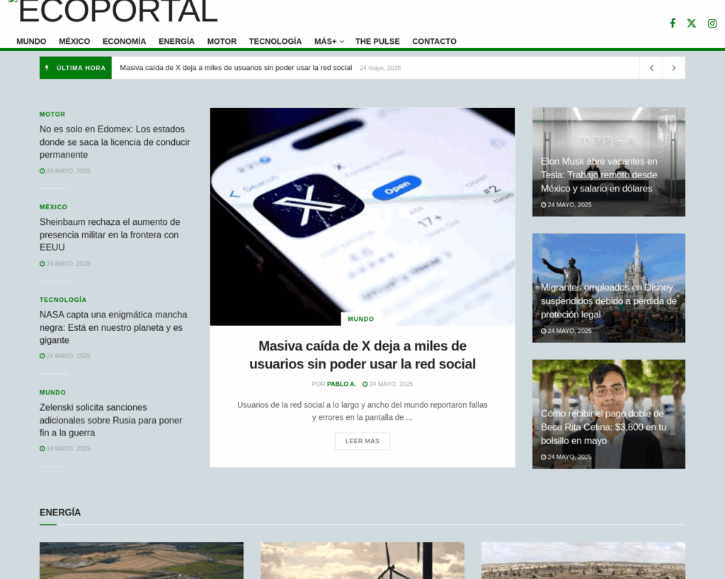Switch to THE PULSE section
Viewport: 725px width, 579px height.
377,41
